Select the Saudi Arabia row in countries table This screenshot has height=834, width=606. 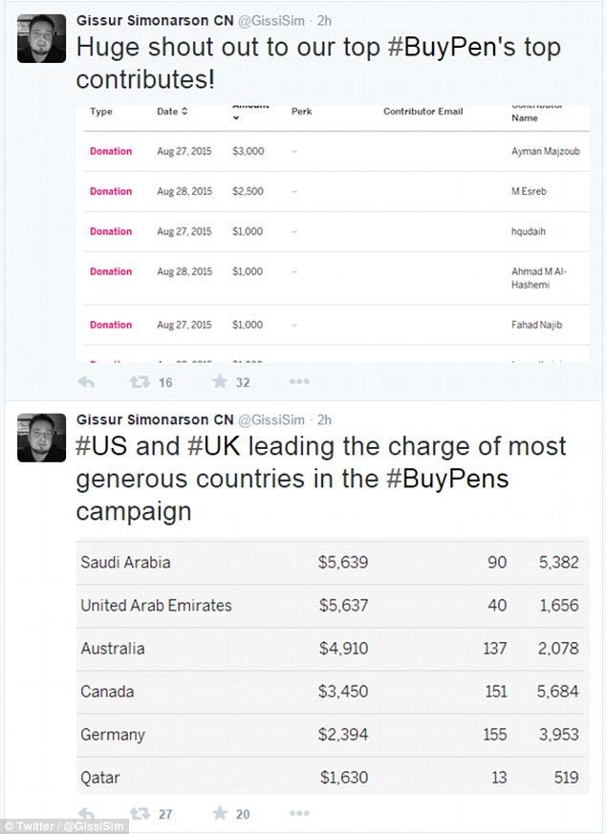[x=332, y=562]
